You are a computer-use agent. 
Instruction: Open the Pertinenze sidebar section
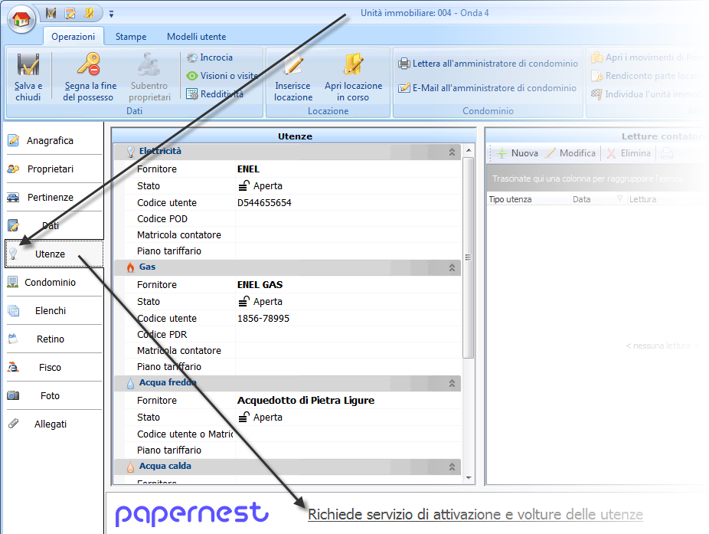54,198
